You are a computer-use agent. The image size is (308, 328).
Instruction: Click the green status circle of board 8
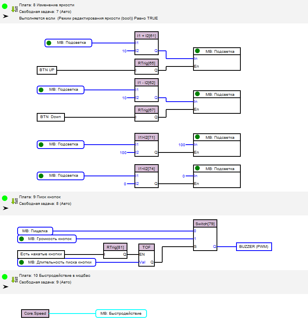5,6
